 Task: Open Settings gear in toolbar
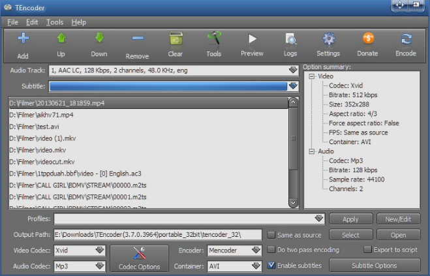328,39
